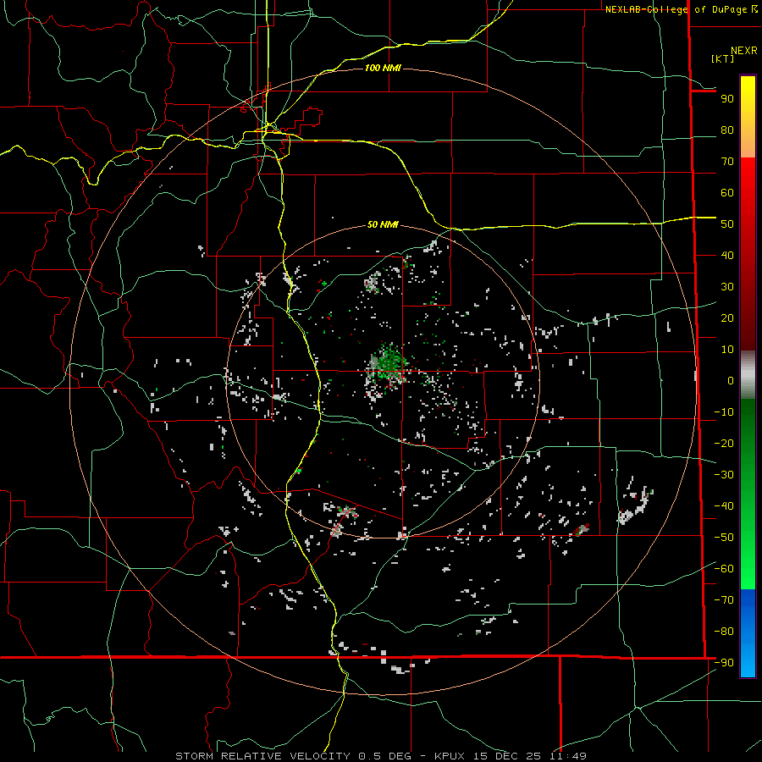The width and height of the screenshot is (762, 762).
Task: Click the -80 scale value
Action: [724, 632]
